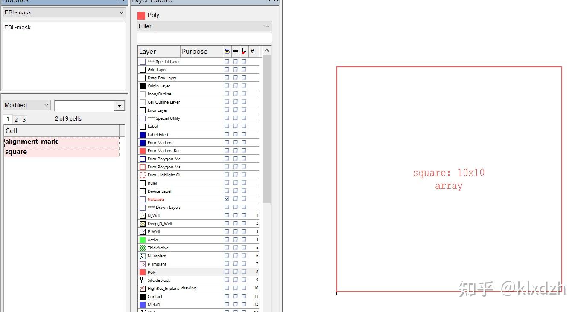Click the Contact layer swatch icon

click(x=142, y=296)
